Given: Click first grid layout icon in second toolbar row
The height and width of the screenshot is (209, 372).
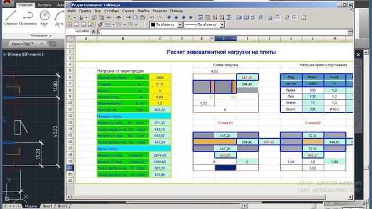Looking at the screenshot, I should [x=69, y=24].
